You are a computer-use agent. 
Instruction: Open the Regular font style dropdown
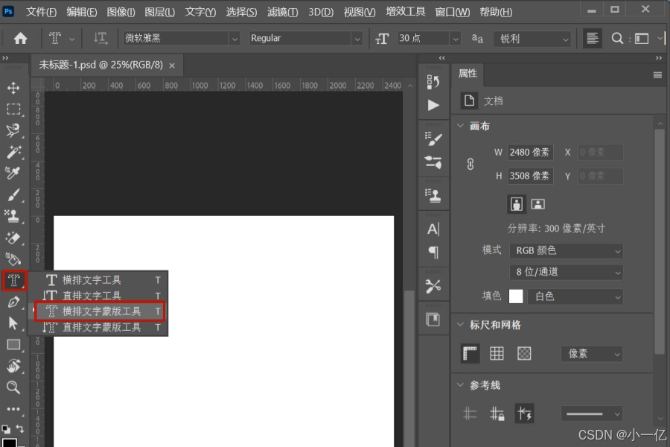(x=305, y=39)
